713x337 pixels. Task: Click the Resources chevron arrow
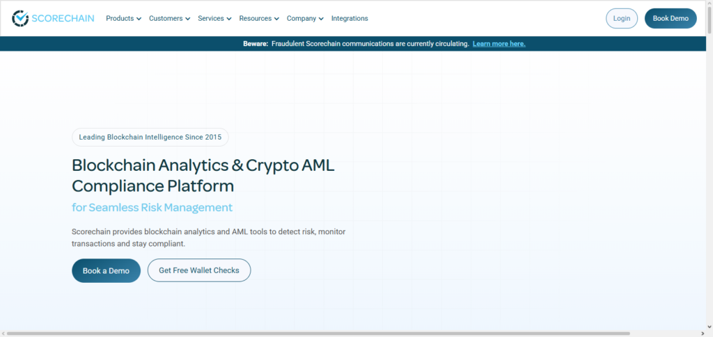[x=276, y=19]
